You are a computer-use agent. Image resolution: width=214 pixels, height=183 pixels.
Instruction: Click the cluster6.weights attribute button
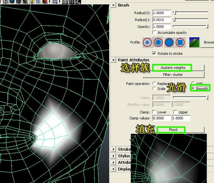coord(173,68)
